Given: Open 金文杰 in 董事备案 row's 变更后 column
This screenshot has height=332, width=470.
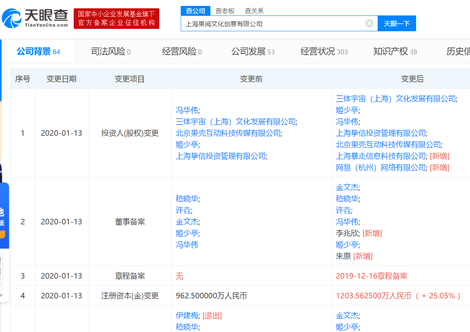Looking at the screenshot, I should (347, 188).
